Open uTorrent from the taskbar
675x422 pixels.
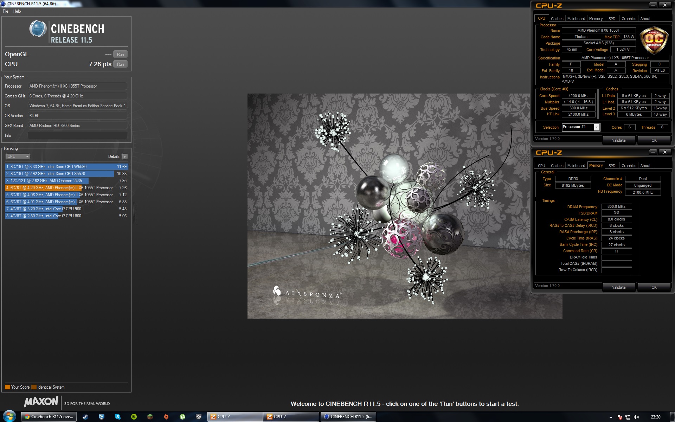tap(182, 417)
